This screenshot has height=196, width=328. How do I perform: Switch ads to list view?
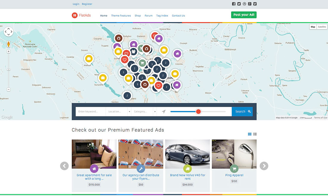click(255, 134)
